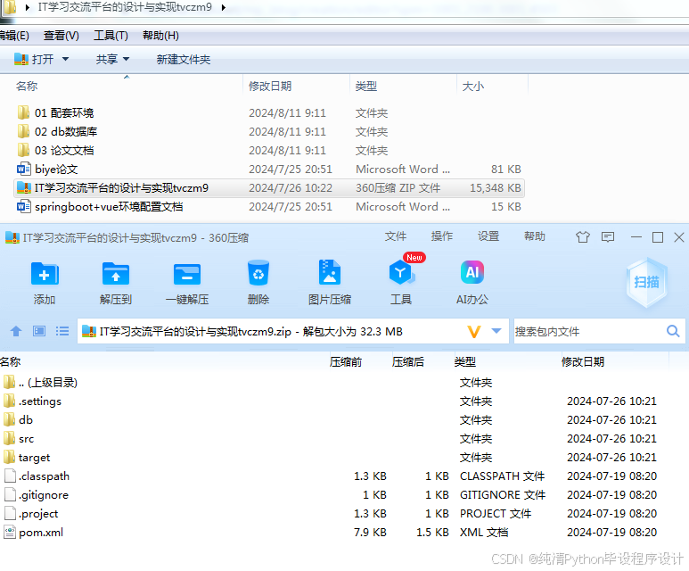Switch to the icon view mode button
This screenshot has height=571, width=689.
(x=39, y=331)
